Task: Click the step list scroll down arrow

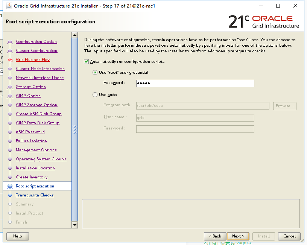Action: (x=75, y=225)
